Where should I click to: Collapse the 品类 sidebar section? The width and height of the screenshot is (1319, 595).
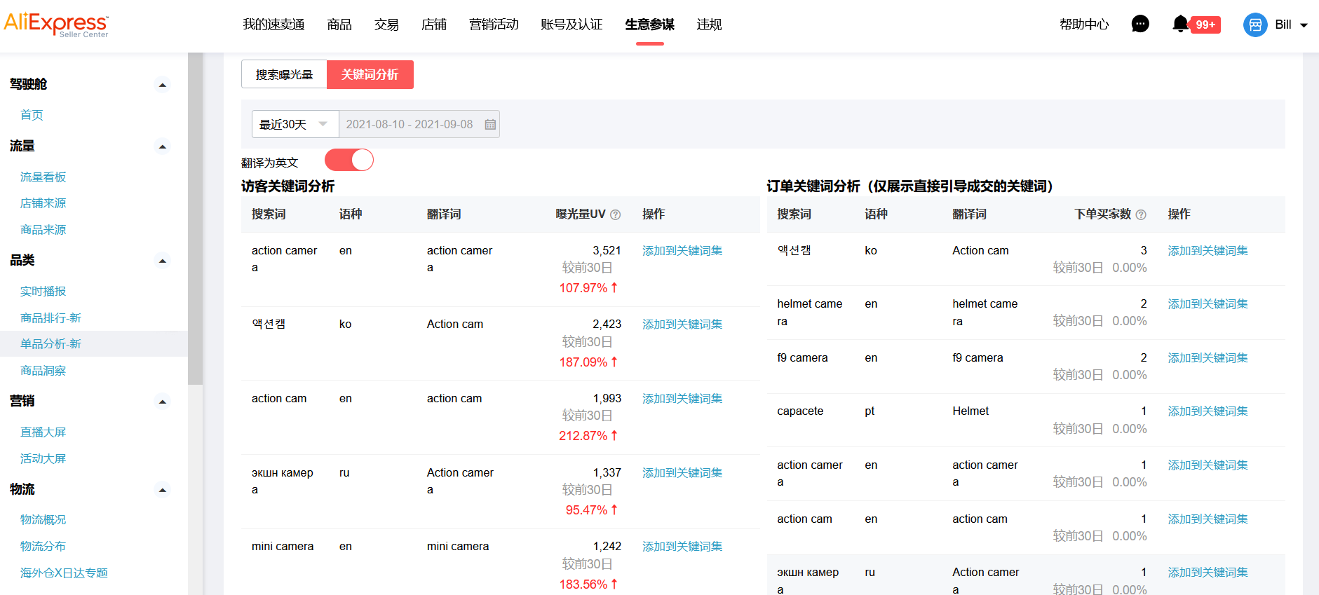tap(163, 261)
